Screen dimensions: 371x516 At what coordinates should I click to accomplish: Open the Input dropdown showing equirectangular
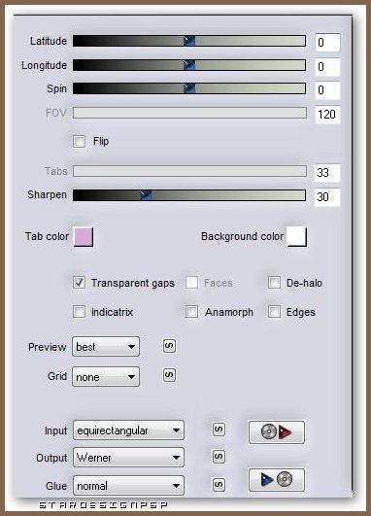click(128, 430)
